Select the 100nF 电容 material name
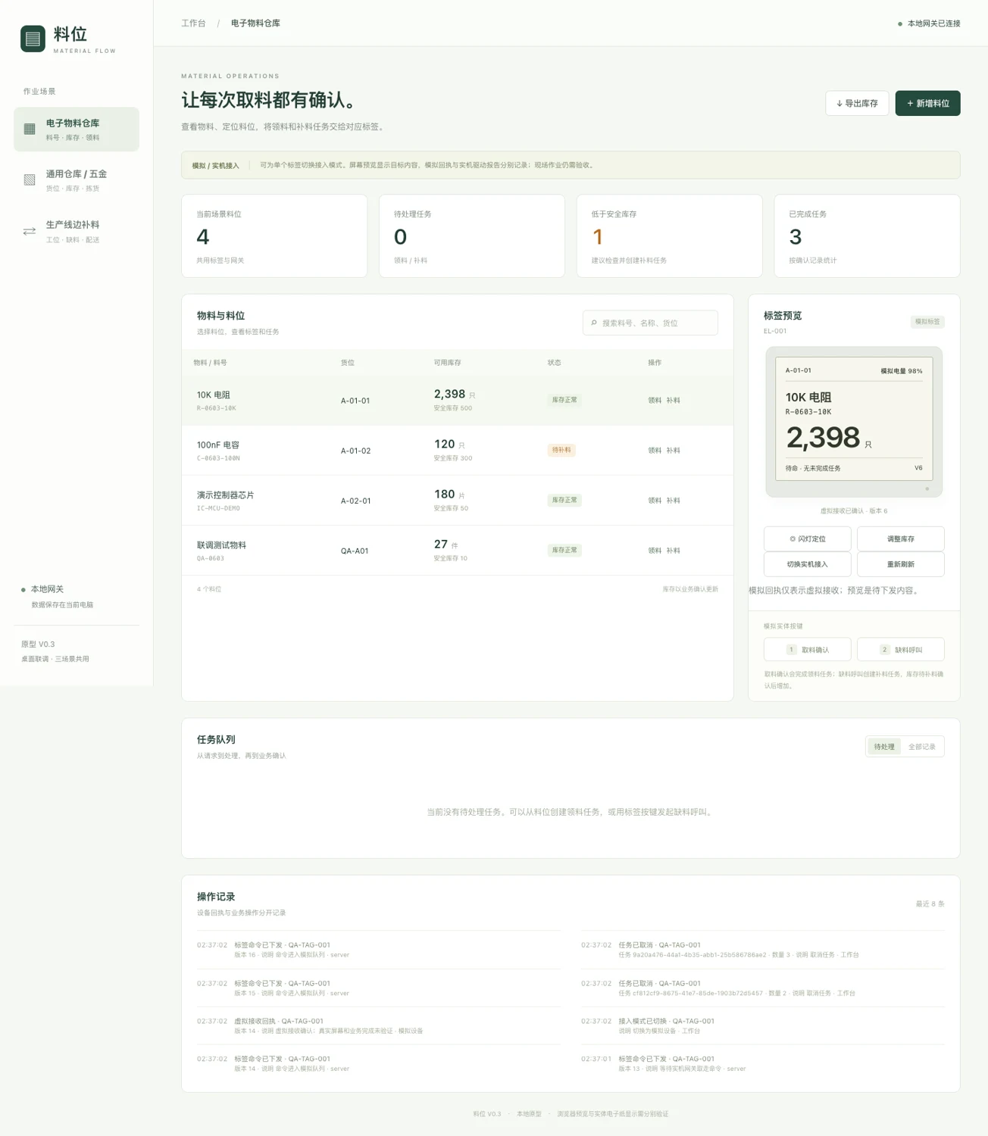 pos(218,445)
